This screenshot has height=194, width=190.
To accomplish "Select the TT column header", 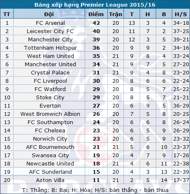I will click(x=7, y=14).
